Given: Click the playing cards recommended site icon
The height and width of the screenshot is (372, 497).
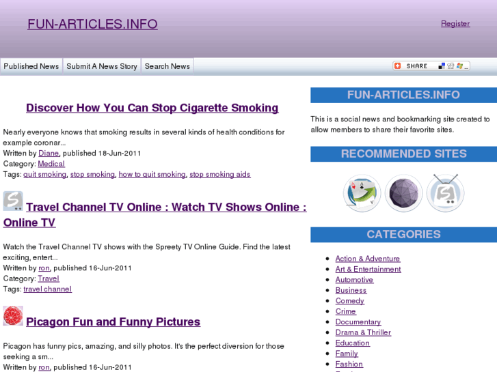Looking at the screenshot, I should (362, 193).
